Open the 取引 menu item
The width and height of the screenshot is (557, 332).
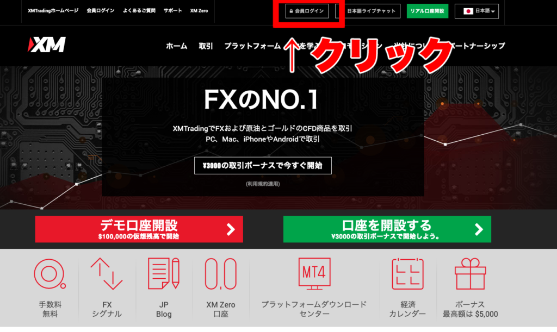tap(206, 46)
